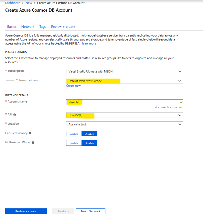The height and width of the screenshot is (217, 203).
Task: Click the Next: Network button
Action: click(90, 211)
